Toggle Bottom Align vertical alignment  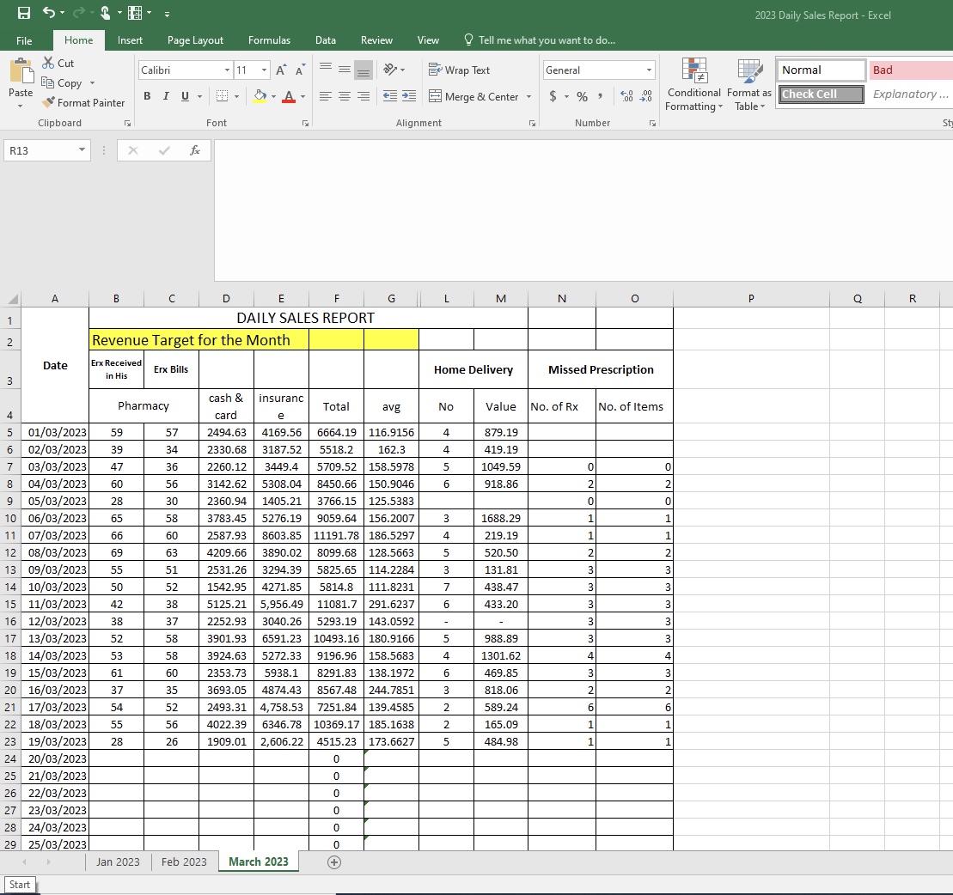(x=363, y=70)
